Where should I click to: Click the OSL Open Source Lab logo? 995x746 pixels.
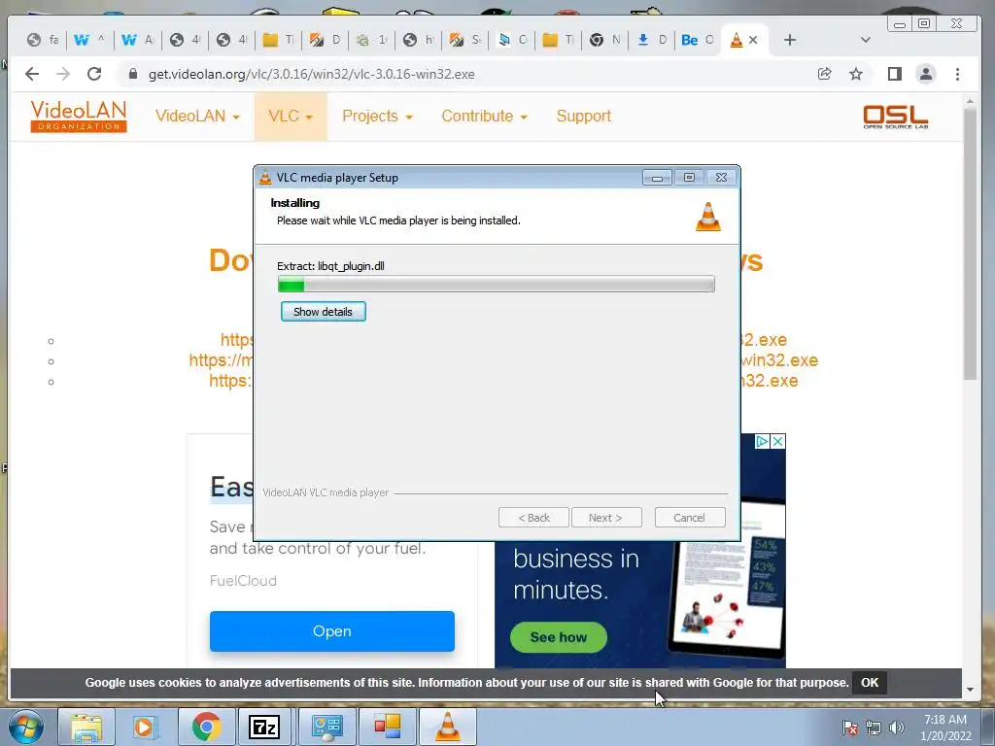pos(895,117)
